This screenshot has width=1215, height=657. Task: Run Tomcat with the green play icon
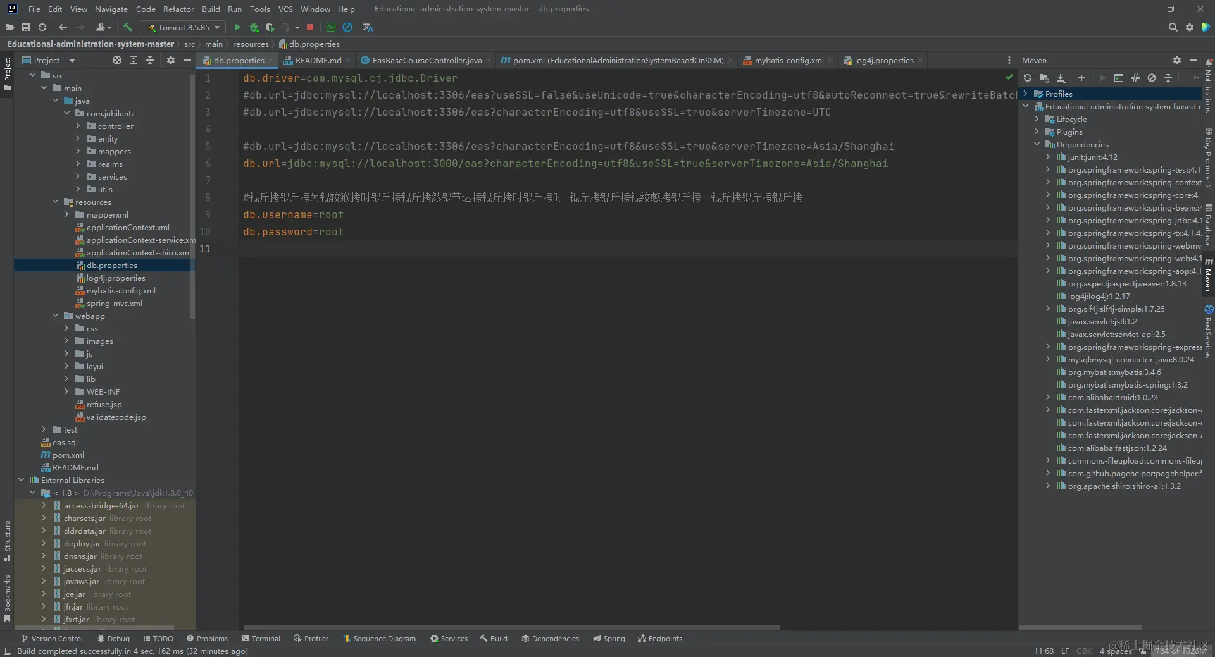tap(237, 27)
